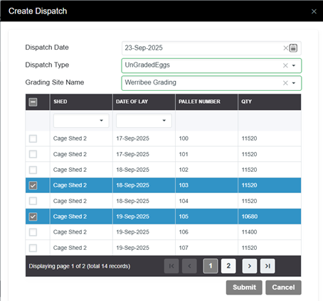
Task: Go to the previous page of records
Action: click(189, 266)
